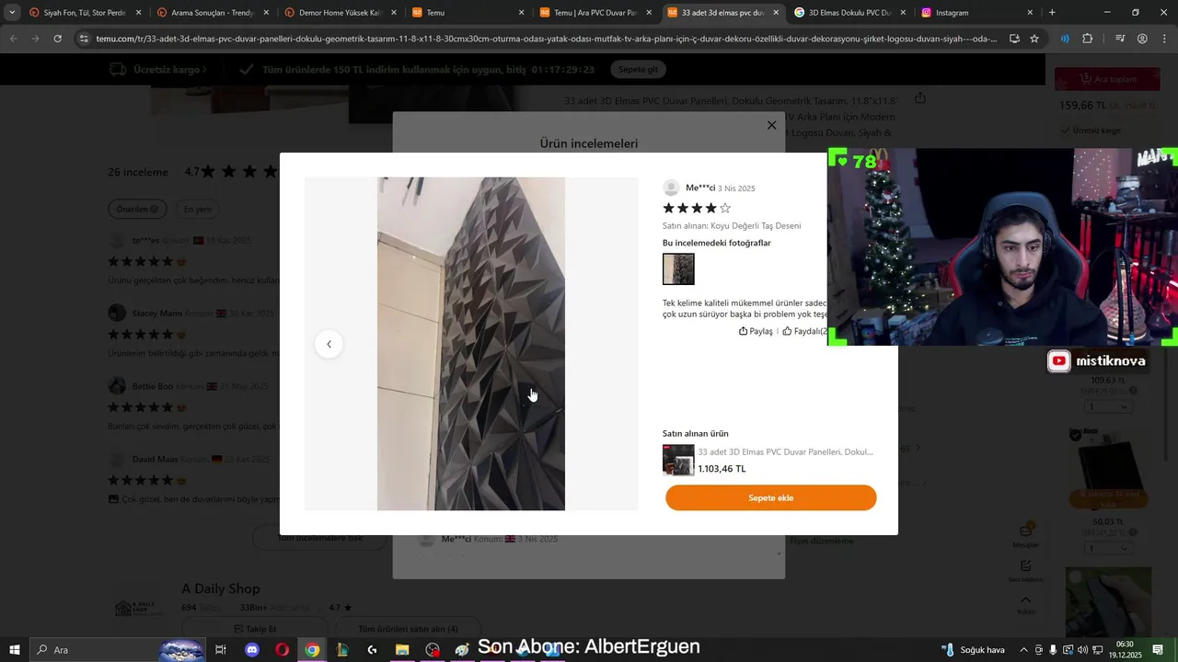
Task: Open the notification center icon
Action: coord(1159,650)
